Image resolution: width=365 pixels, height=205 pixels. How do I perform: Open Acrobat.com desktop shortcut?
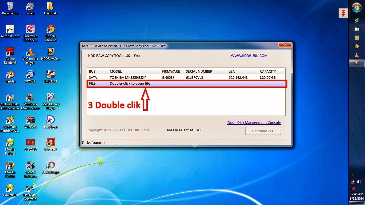click(x=10, y=31)
